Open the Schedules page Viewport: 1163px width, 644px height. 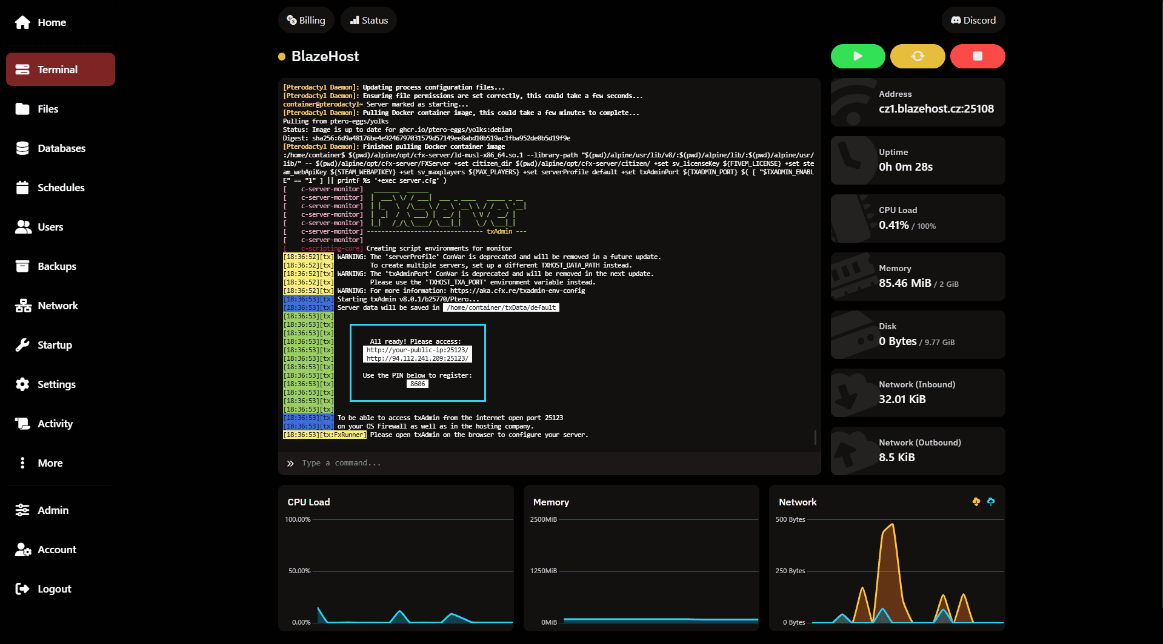point(61,188)
